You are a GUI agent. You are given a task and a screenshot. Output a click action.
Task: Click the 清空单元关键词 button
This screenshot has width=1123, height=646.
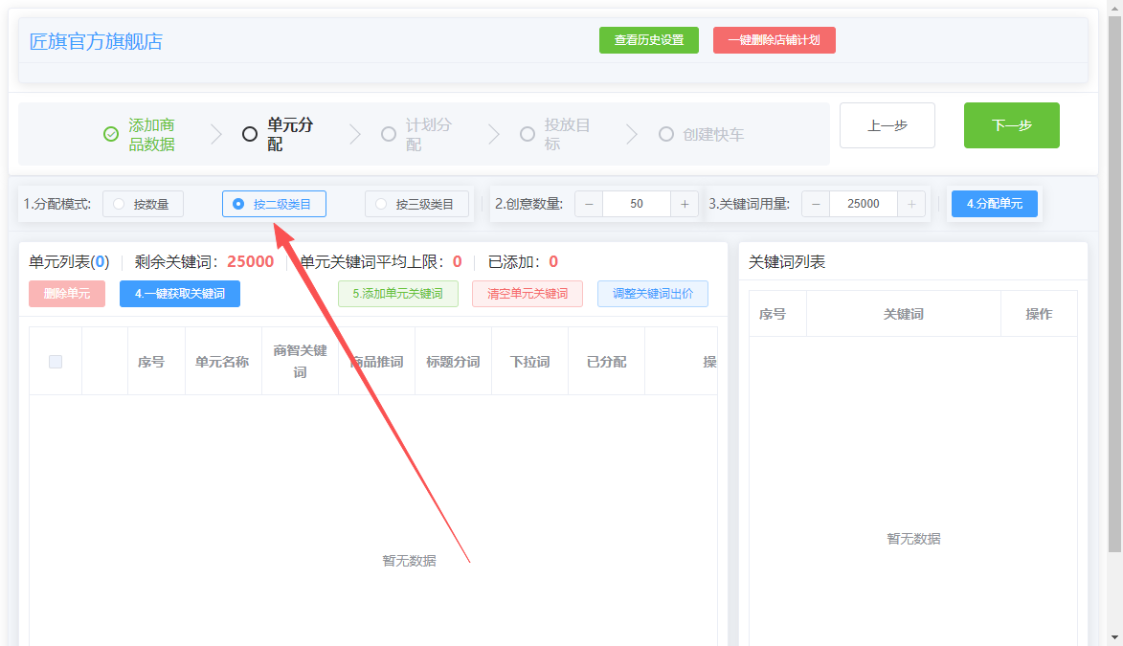coord(528,294)
